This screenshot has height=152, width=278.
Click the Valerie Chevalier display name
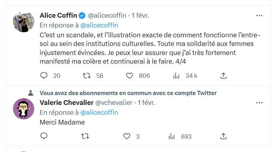tap(66, 103)
